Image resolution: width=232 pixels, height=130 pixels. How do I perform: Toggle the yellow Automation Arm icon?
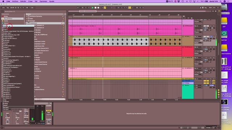(105, 8)
